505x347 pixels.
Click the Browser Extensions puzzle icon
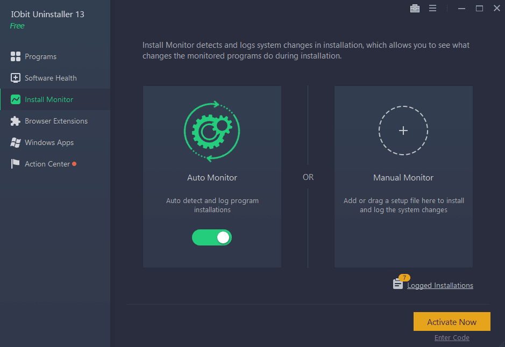coord(15,121)
